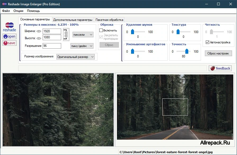Image resolution: width=237 pixels, height=155 pixels.
Task: Open the Опции menu
Action: 19,11
